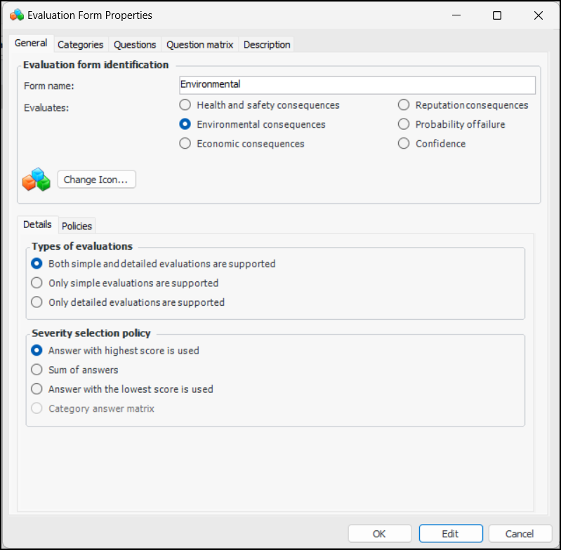Close the Evaluation Form Properties dialog
Viewport: 561px width, 550px height.
click(x=538, y=15)
